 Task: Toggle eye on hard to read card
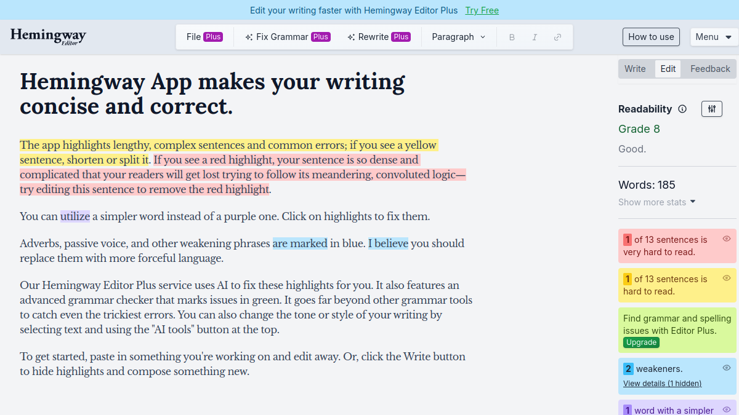point(727,278)
